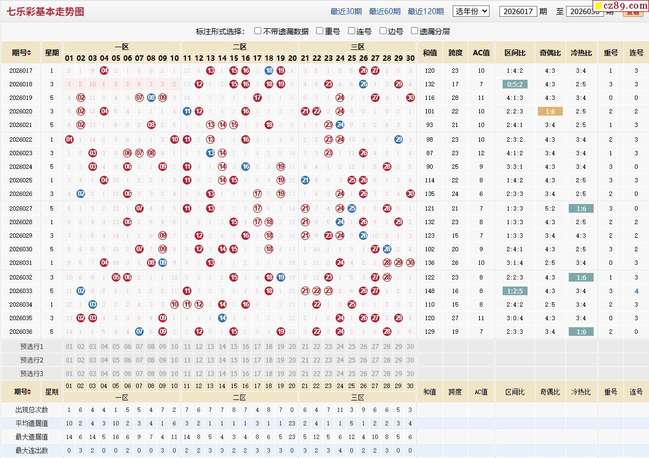Switch to 最近60期 view

(384, 11)
